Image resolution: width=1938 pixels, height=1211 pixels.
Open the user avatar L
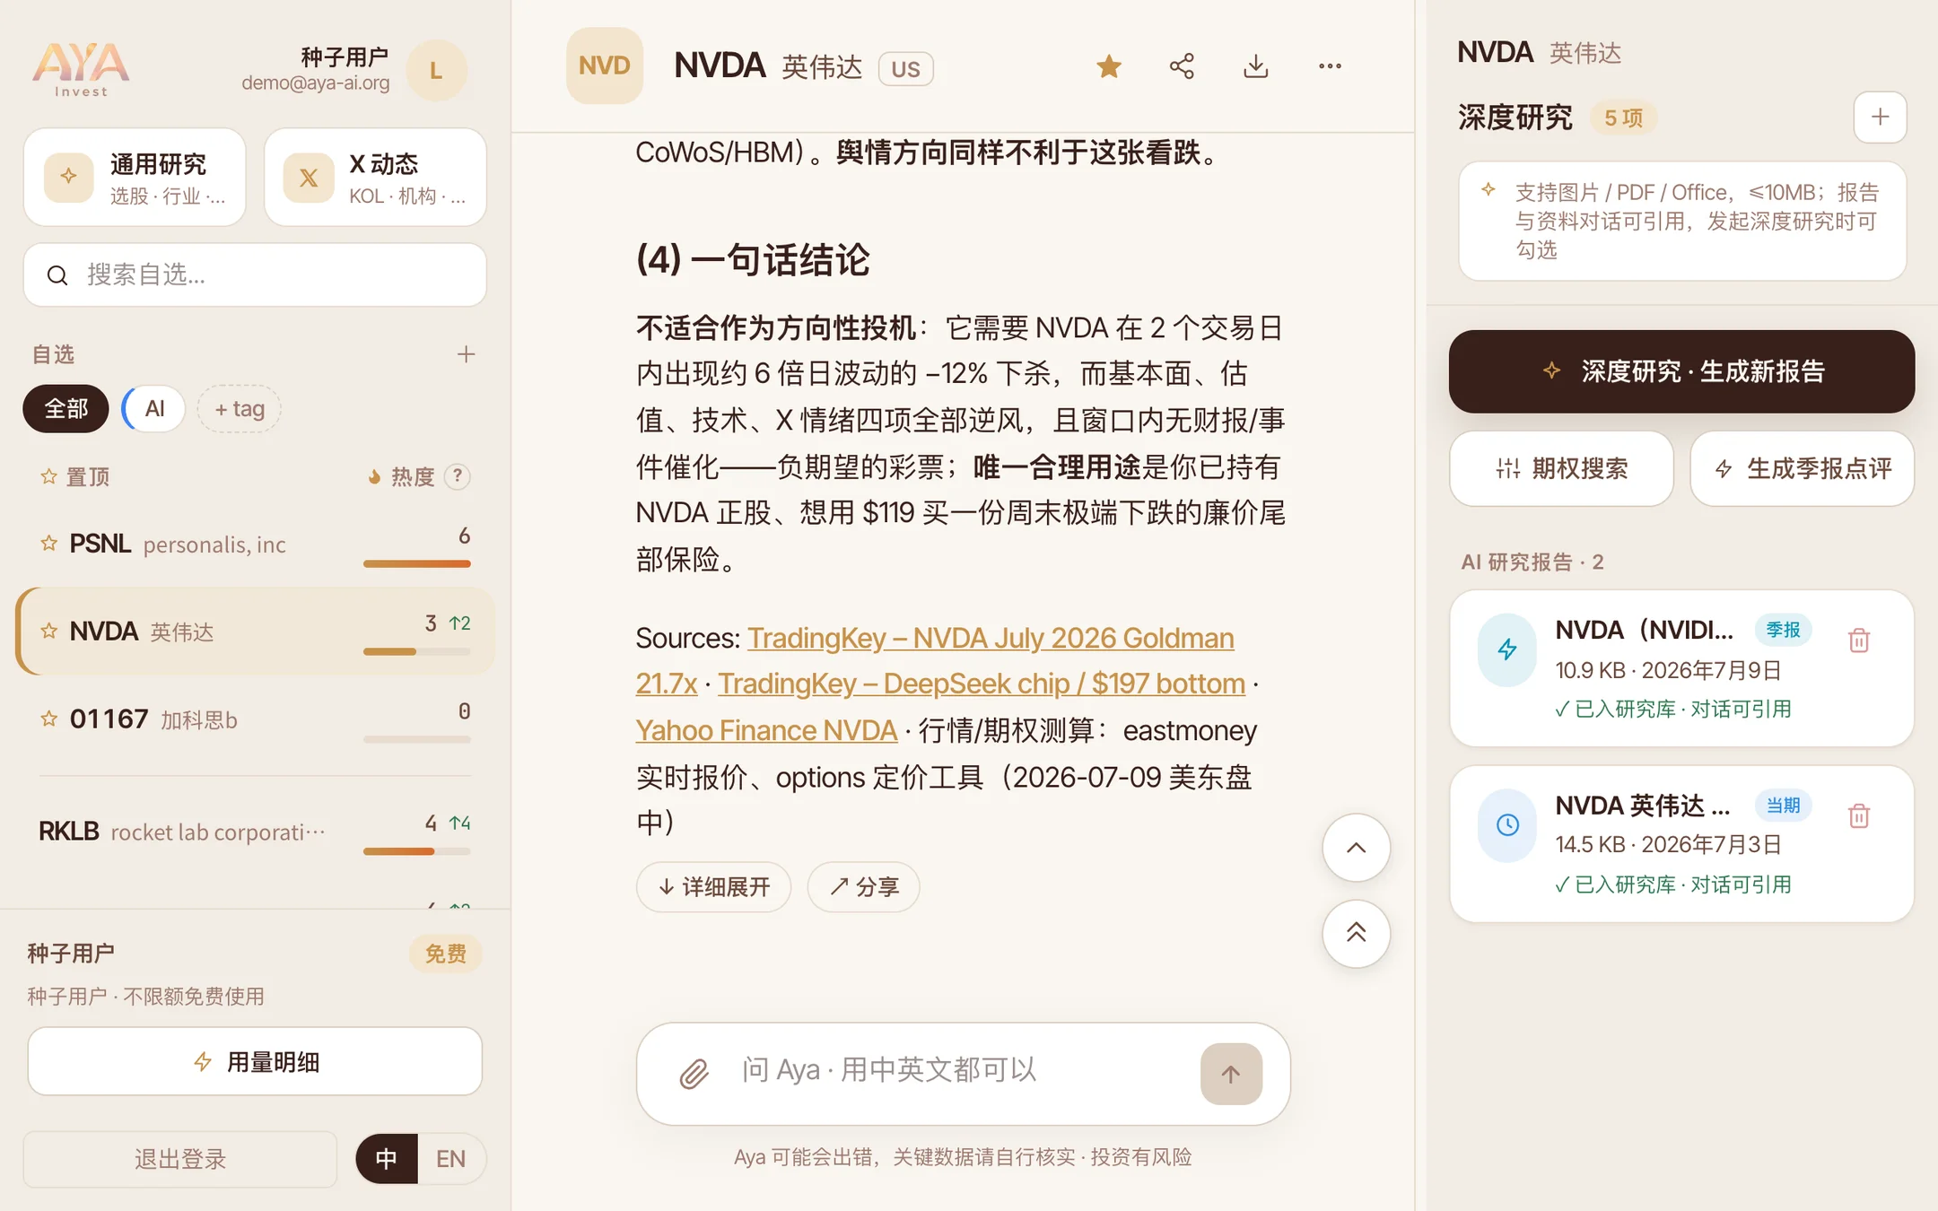436,70
